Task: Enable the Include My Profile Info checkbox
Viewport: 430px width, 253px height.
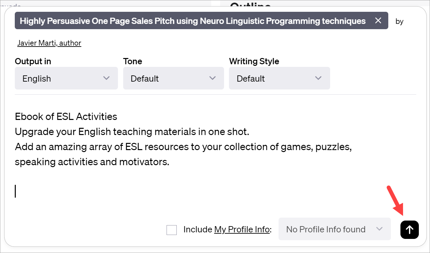Action: (x=171, y=230)
